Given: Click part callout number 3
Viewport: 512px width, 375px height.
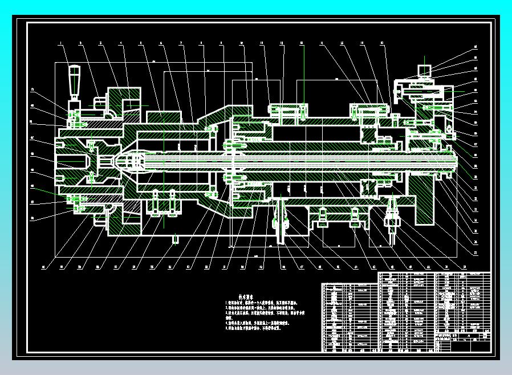Looking at the screenshot, I should pyautogui.click(x=100, y=43).
